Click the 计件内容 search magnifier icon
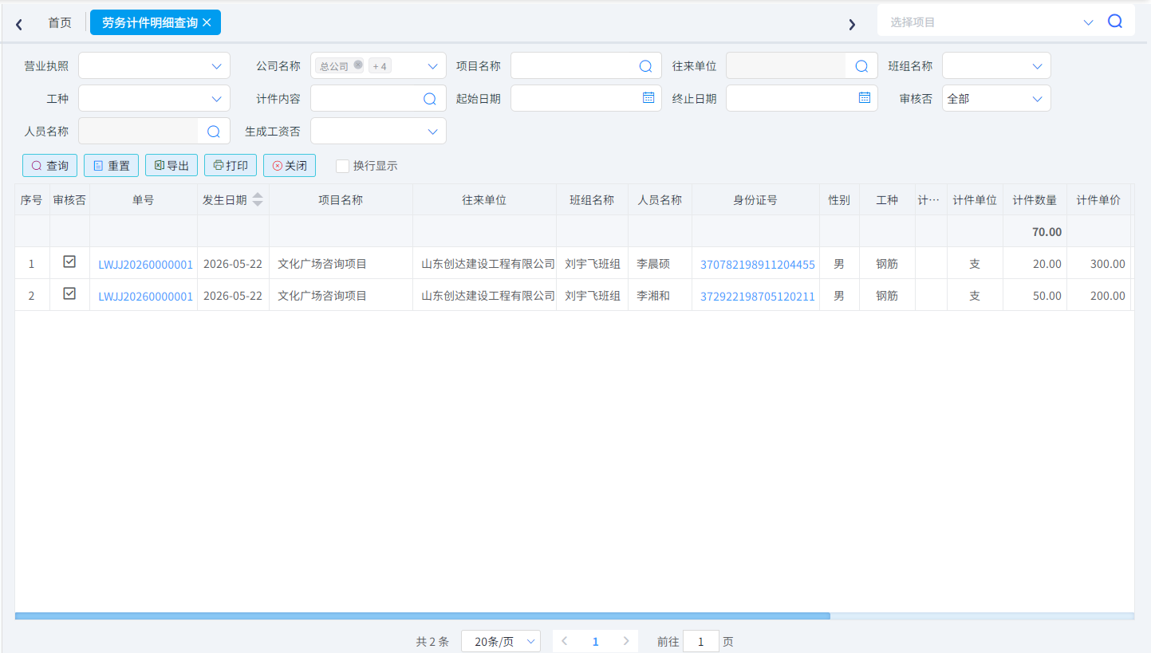Screen dimensions: 1151x653 click(429, 99)
